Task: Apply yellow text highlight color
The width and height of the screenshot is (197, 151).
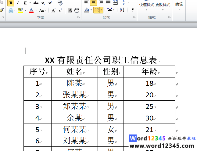Action: click(x=20, y=10)
